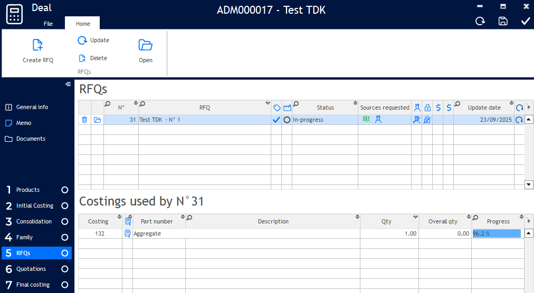The image size is (534, 293).
Task: Open the RFQ column sort dropdown arrow
Action: (x=268, y=103)
